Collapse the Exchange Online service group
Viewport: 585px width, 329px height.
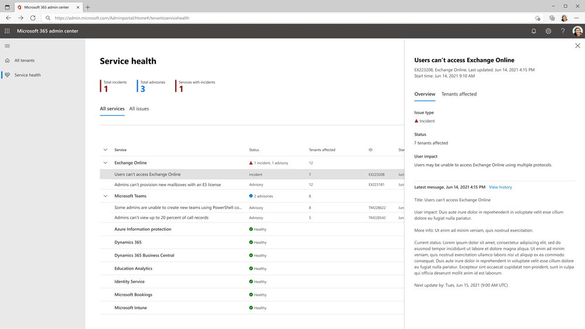(105, 163)
